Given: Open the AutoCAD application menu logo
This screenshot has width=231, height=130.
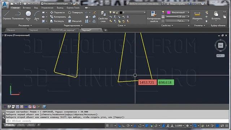Looking at the screenshot, I should pos(5,5).
